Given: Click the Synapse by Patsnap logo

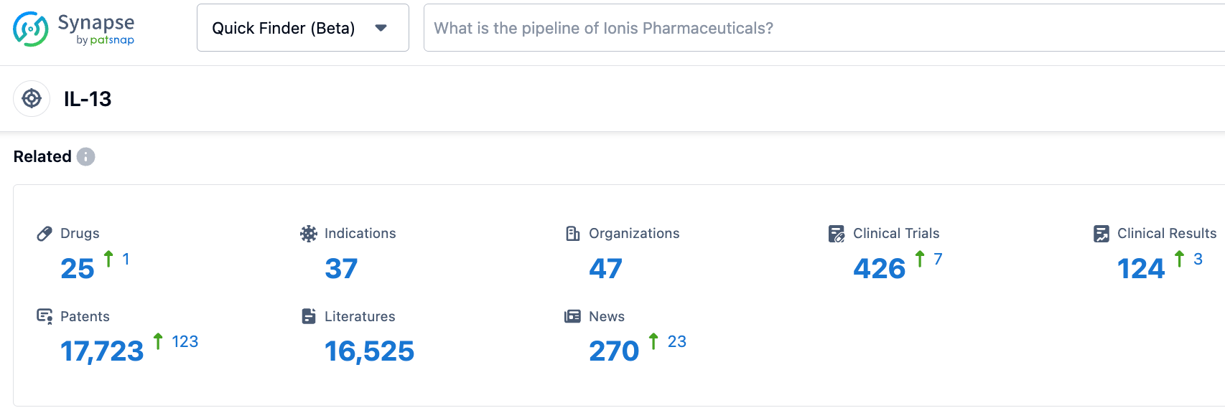Looking at the screenshot, I should (73, 29).
